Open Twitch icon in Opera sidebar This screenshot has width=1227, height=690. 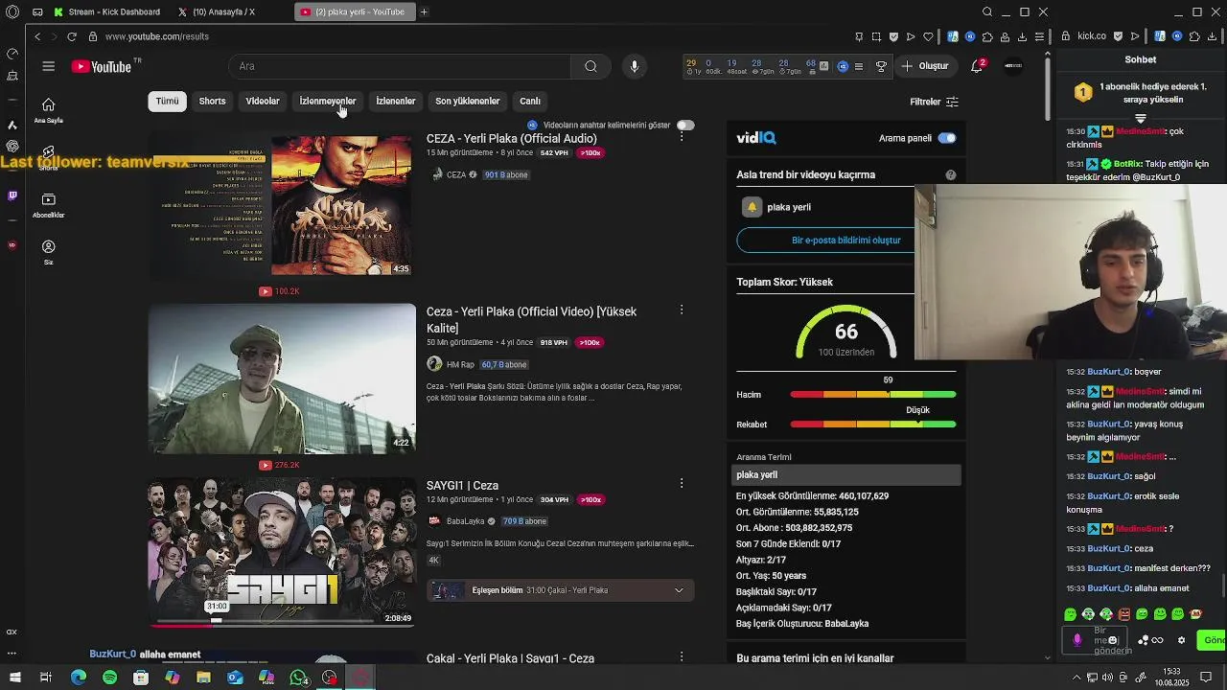click(12, 195)
